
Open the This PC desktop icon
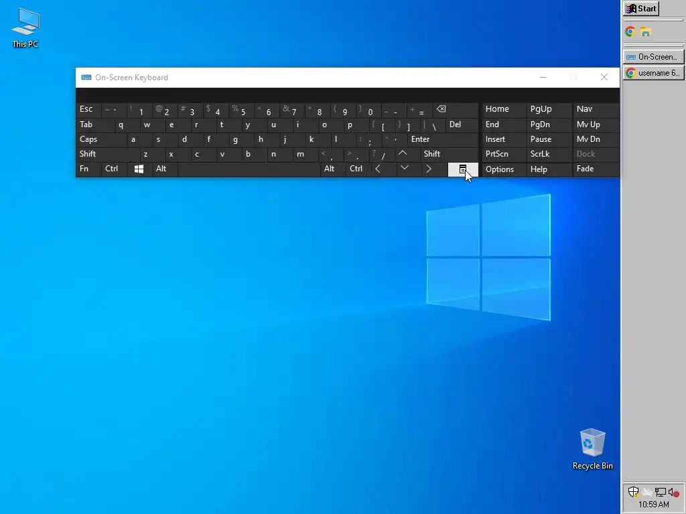[25, 28]
